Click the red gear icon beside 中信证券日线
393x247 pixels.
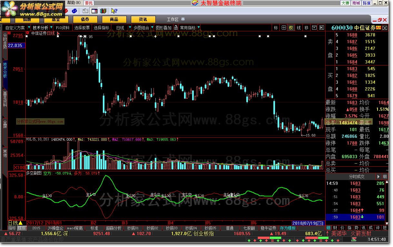tap(28, 33)
